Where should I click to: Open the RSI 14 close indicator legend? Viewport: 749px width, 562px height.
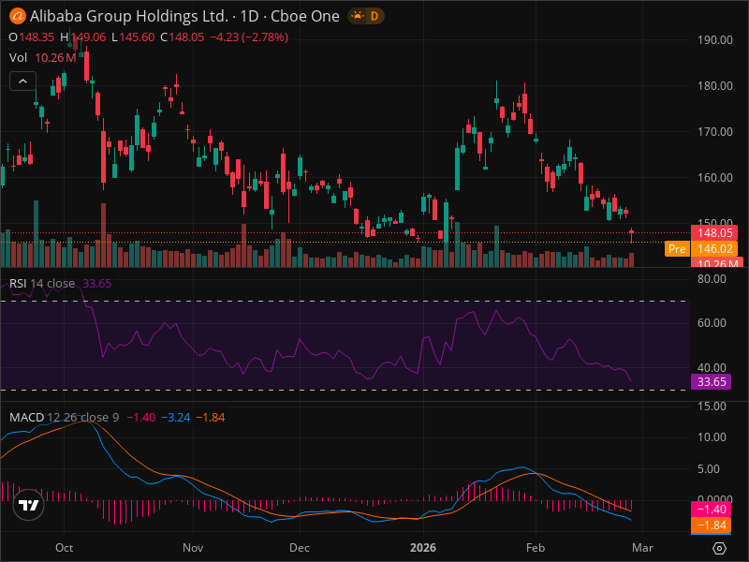coord(42,284)
